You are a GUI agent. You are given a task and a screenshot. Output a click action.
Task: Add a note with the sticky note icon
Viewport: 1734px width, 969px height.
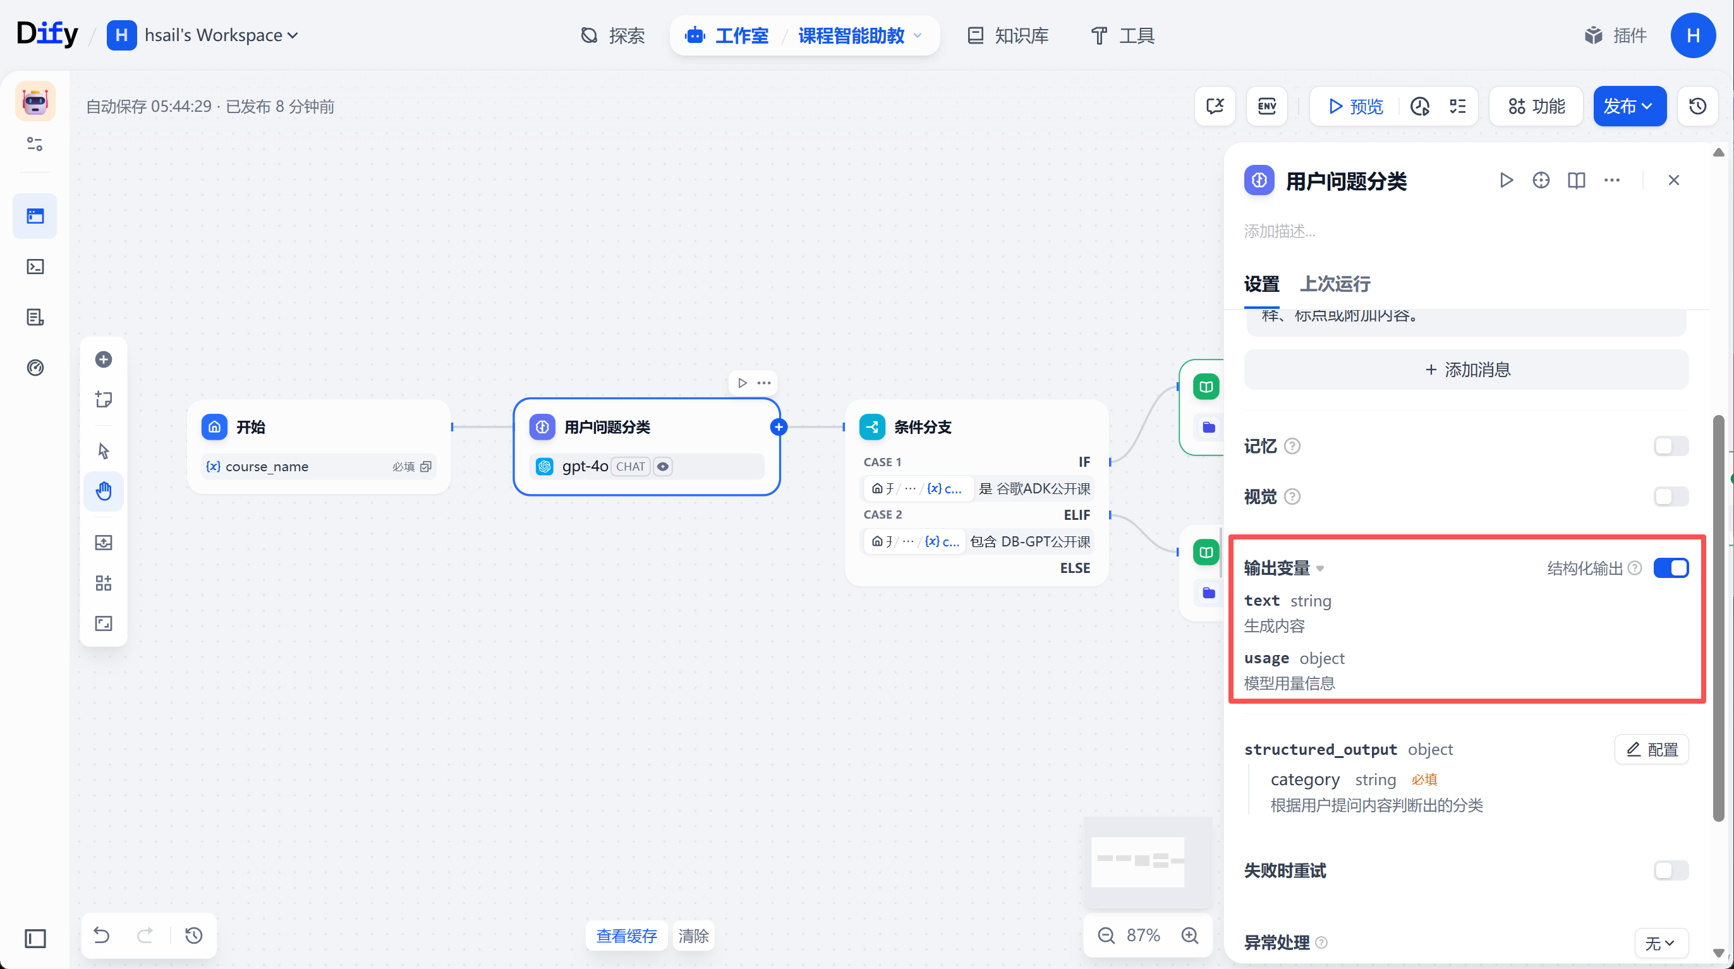104,399
